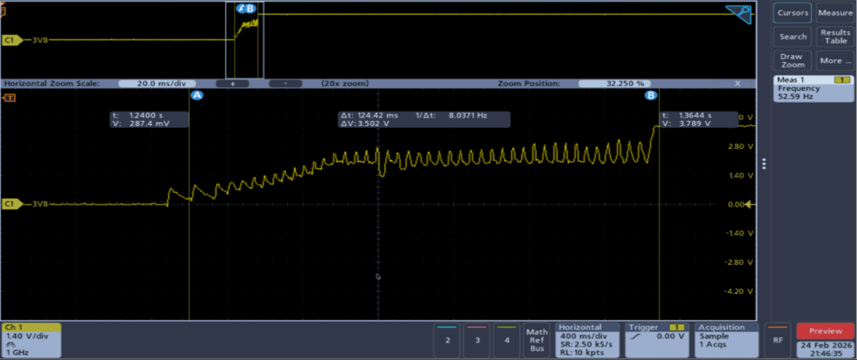Enable channel 2

click(x=447, y=340)
